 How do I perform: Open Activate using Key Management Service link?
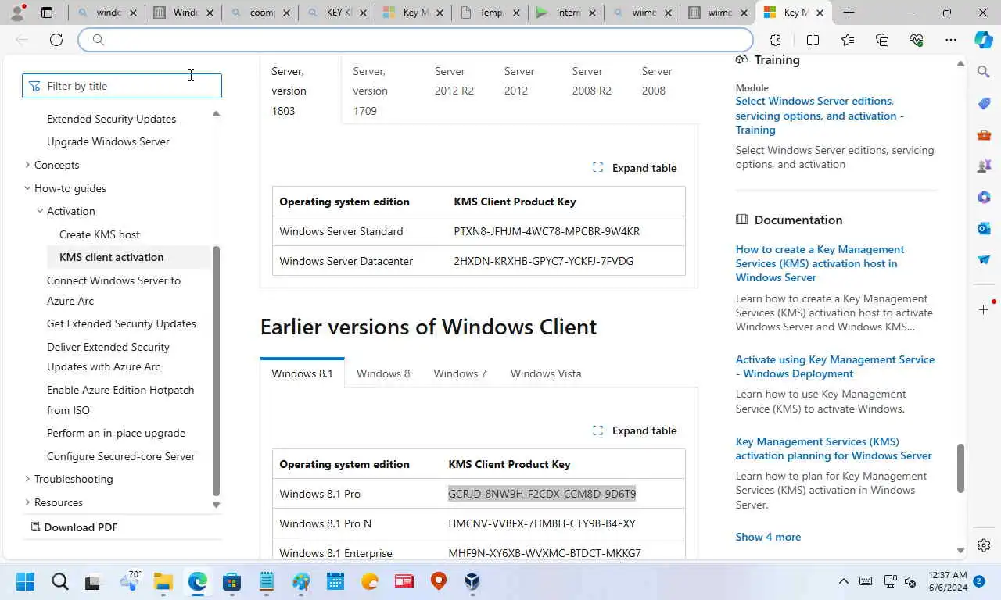click(835, 366)
